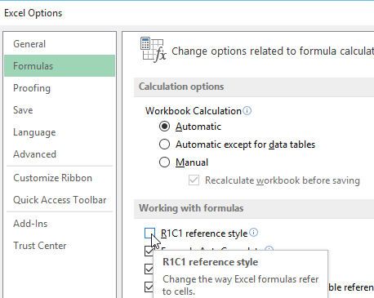Click the info icon beside R1C1 reference style
Image resolution: width=374 pixels, height=298 pixels.
pyautogui.click(x=253, y=233)
